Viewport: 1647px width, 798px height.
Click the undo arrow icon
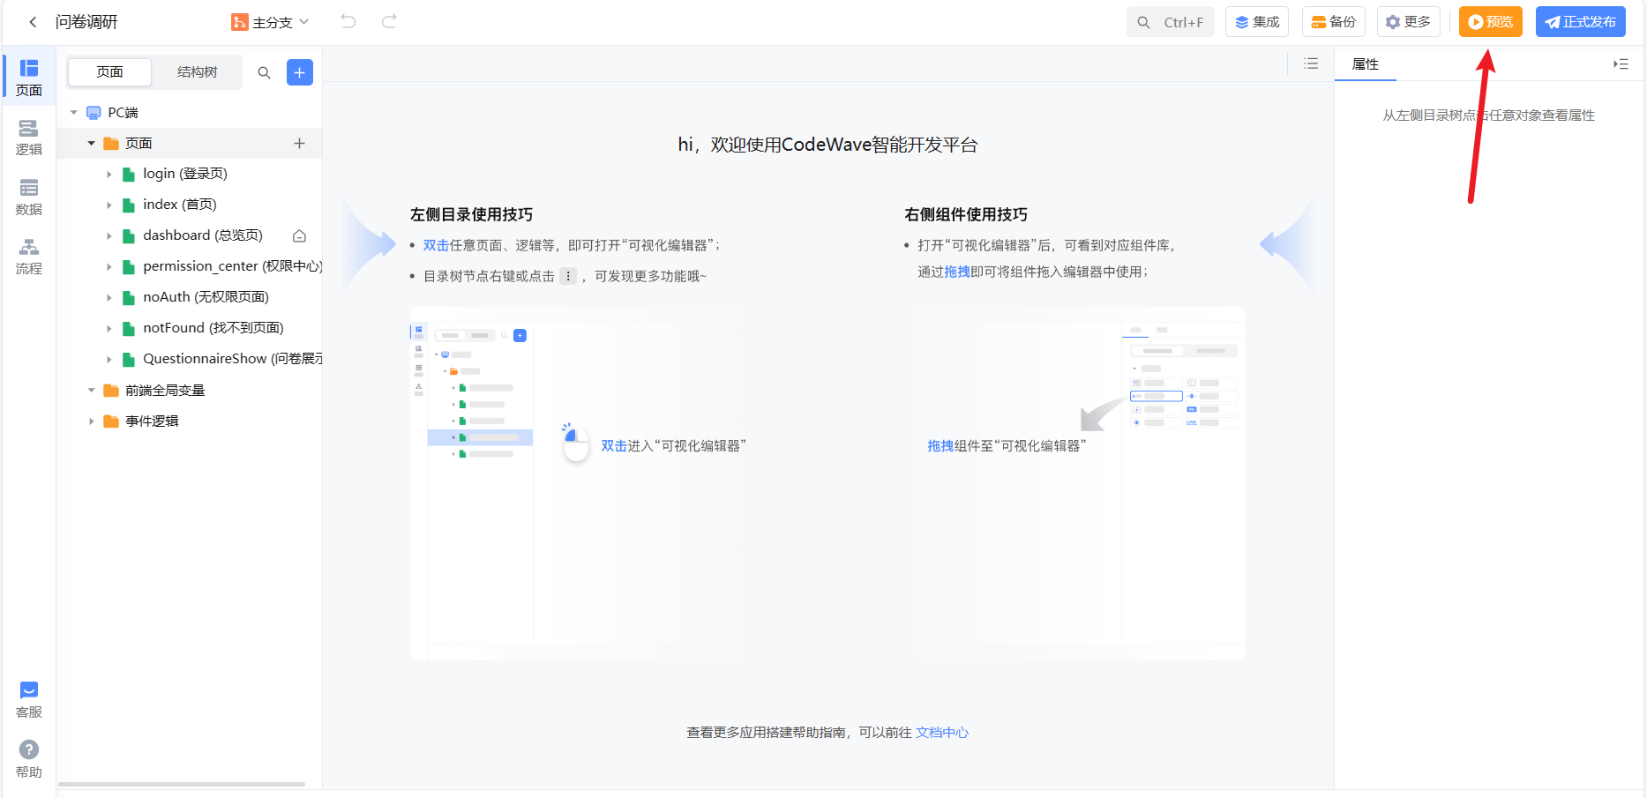(348, 21)
